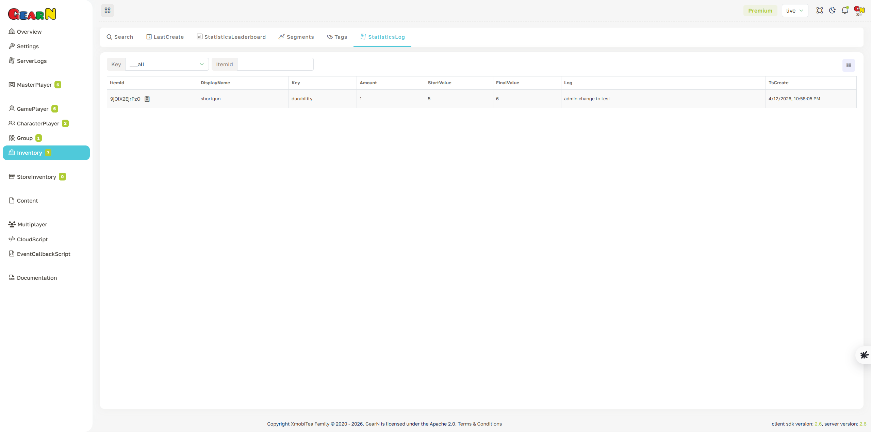The image size is (871, 432).
Task: Open the Key filter dropdown showing ___all
Action: pos(166,64)
